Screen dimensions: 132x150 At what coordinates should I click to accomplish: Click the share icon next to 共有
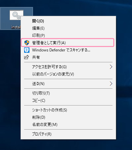point(26,57)
